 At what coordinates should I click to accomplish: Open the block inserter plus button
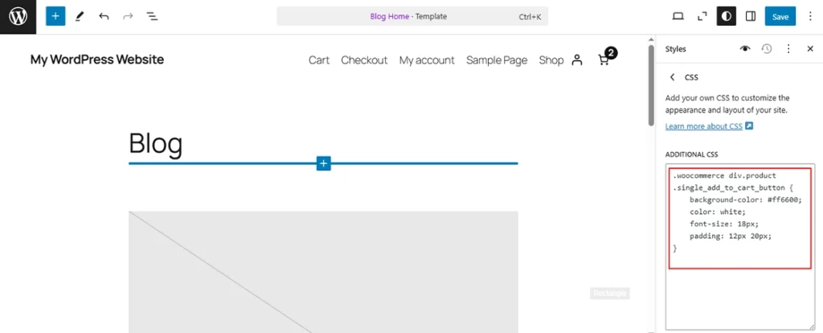point(55,16)
